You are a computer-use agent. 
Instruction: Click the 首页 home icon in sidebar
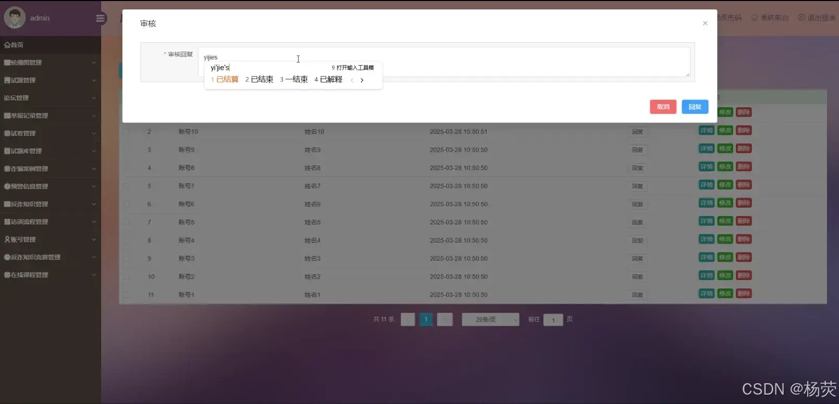point(7,45)
